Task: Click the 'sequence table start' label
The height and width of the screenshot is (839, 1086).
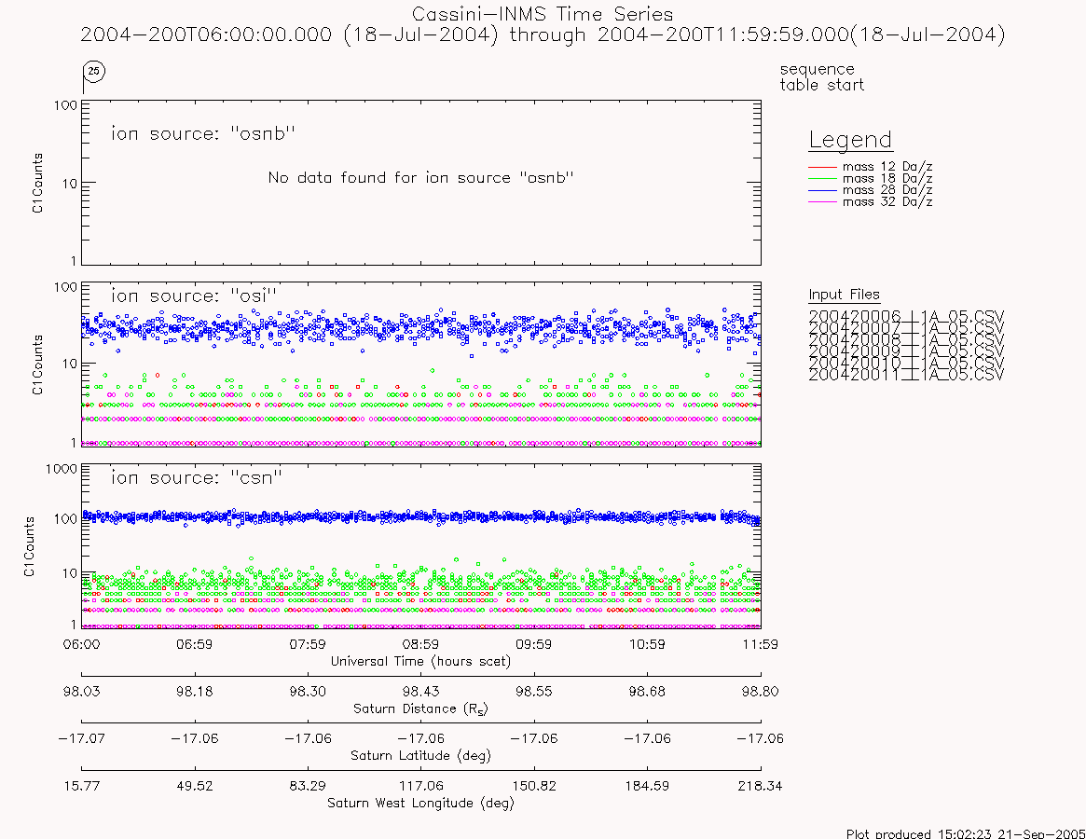Action: click(821, 76)
